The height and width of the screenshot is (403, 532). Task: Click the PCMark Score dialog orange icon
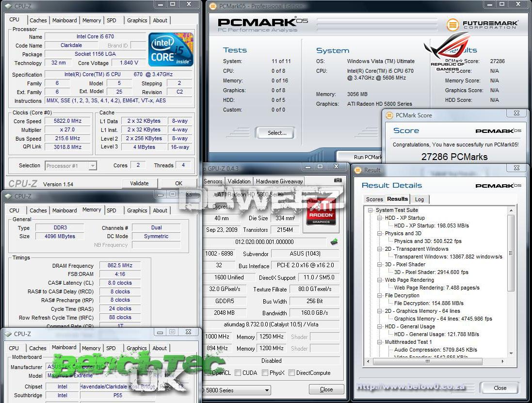tap(389, 115)
